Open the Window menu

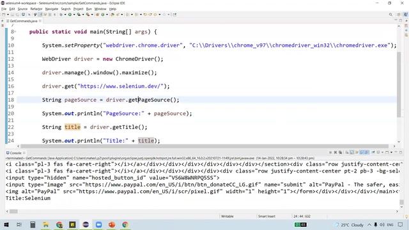point(100,9)
